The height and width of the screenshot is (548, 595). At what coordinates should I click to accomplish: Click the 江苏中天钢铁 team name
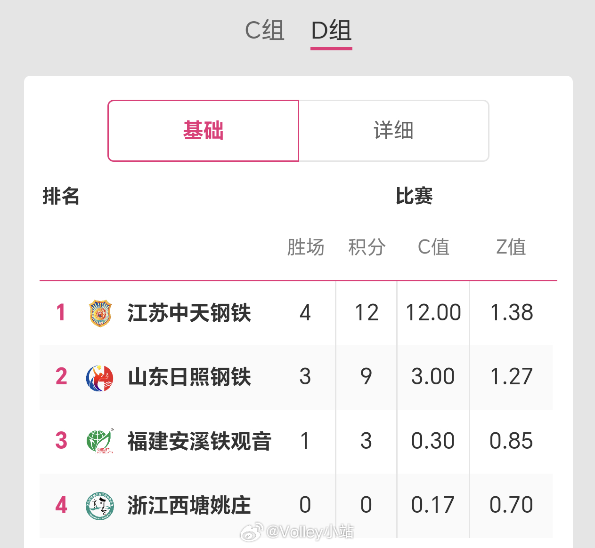pos(189,313)
